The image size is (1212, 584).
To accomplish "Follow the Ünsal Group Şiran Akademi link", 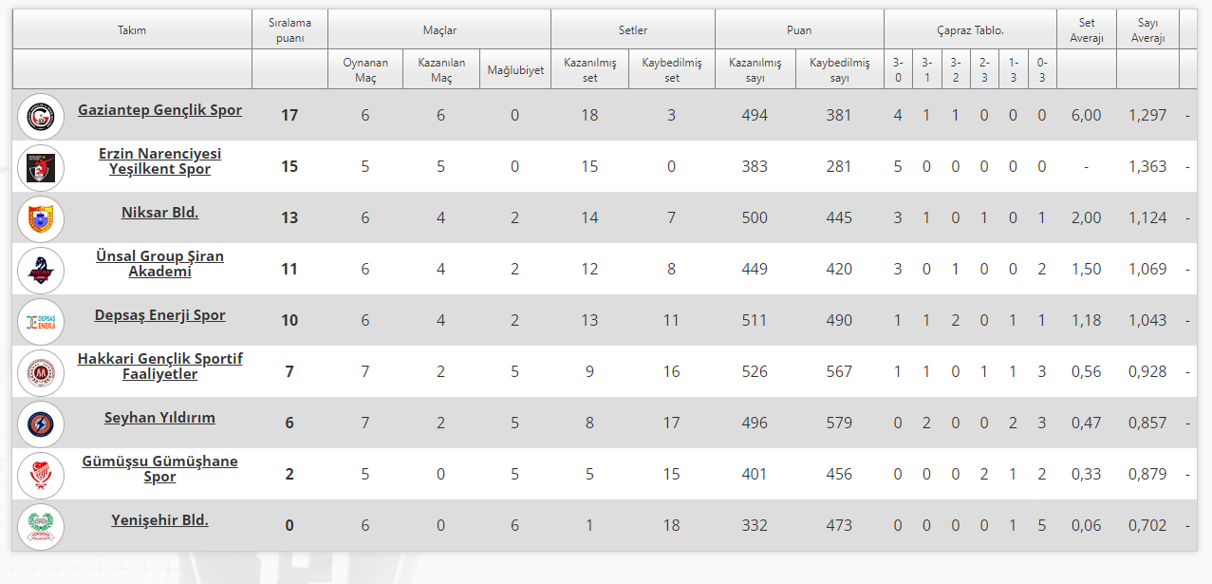I will (159, 263).
